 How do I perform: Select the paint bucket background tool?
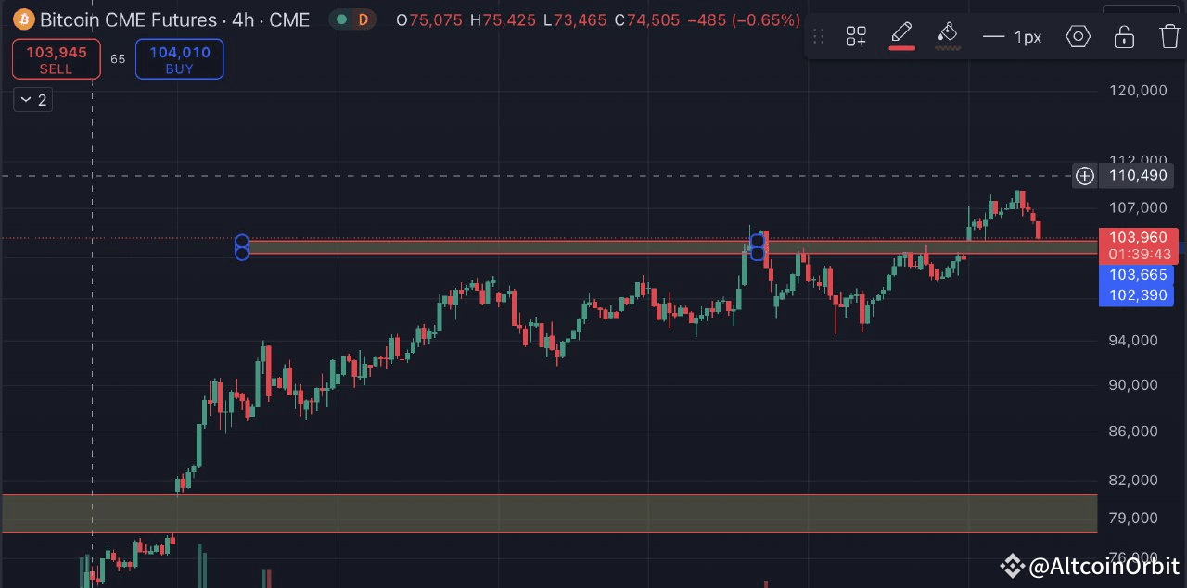click(x=947, y=32)
